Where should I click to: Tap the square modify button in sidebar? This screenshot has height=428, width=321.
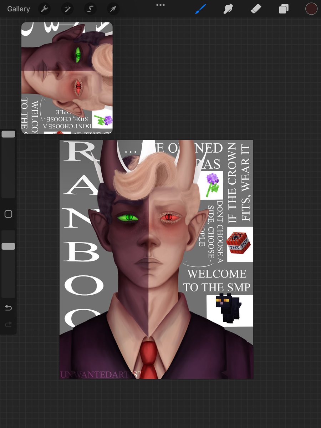pyautogui.click(x=8, y=214)
